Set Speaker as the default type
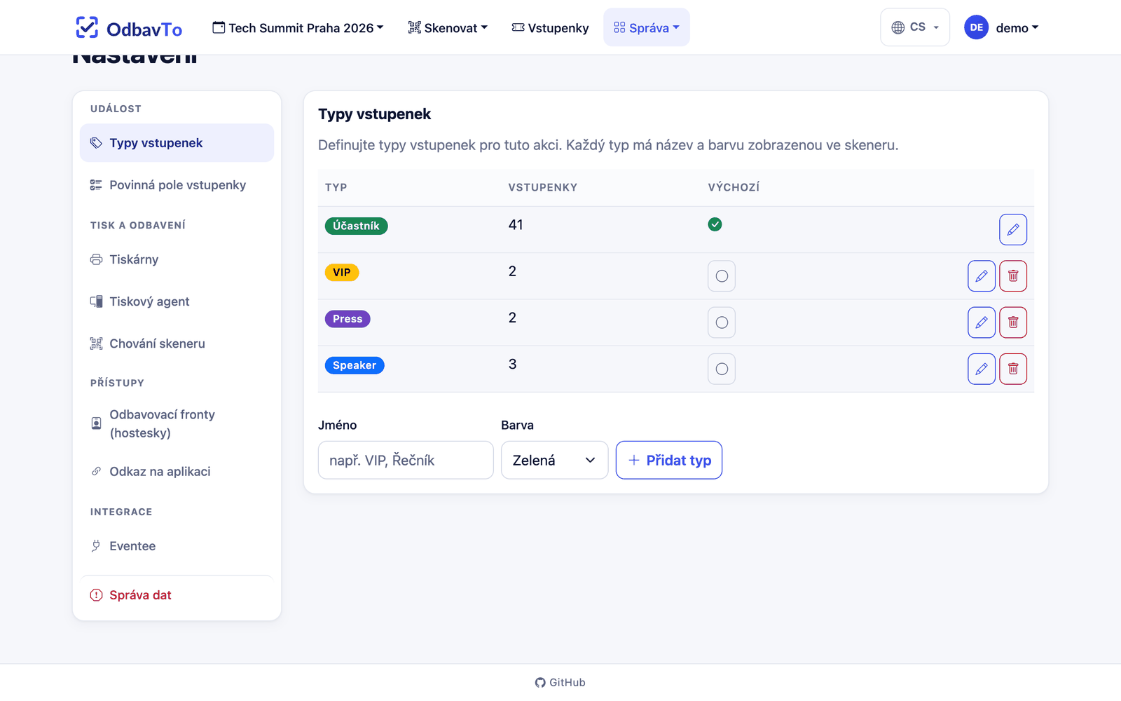 (722, 369)
